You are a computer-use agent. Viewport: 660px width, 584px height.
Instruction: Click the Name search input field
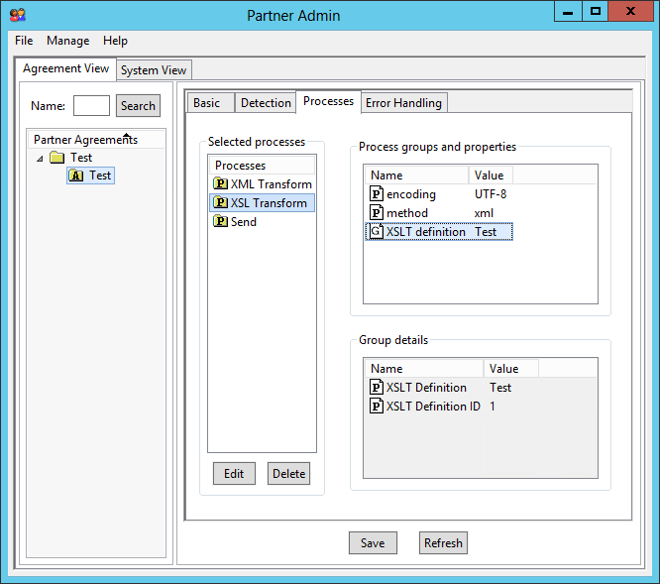pos(91,106)
